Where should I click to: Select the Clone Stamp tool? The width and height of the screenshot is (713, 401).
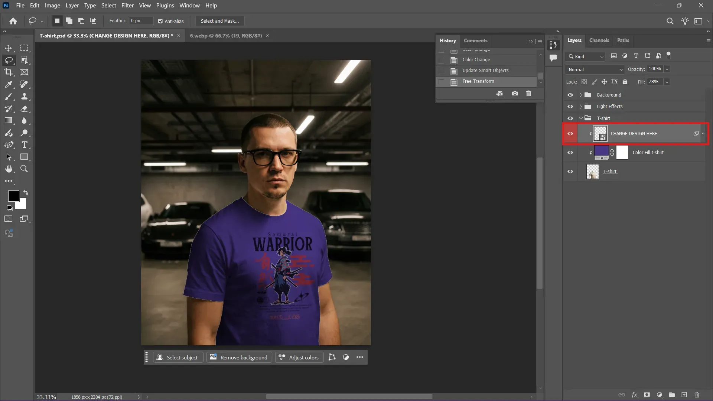click(25, 97)
